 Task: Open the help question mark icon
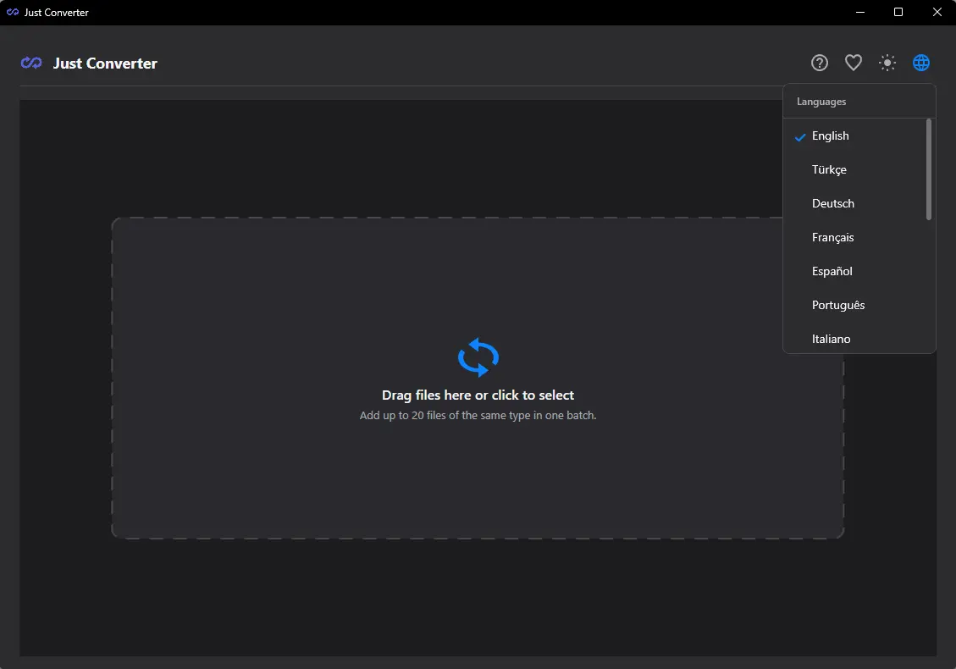coord(819,62)
